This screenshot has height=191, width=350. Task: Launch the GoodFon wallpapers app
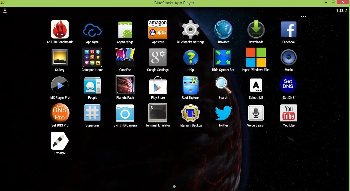[125, 57]
